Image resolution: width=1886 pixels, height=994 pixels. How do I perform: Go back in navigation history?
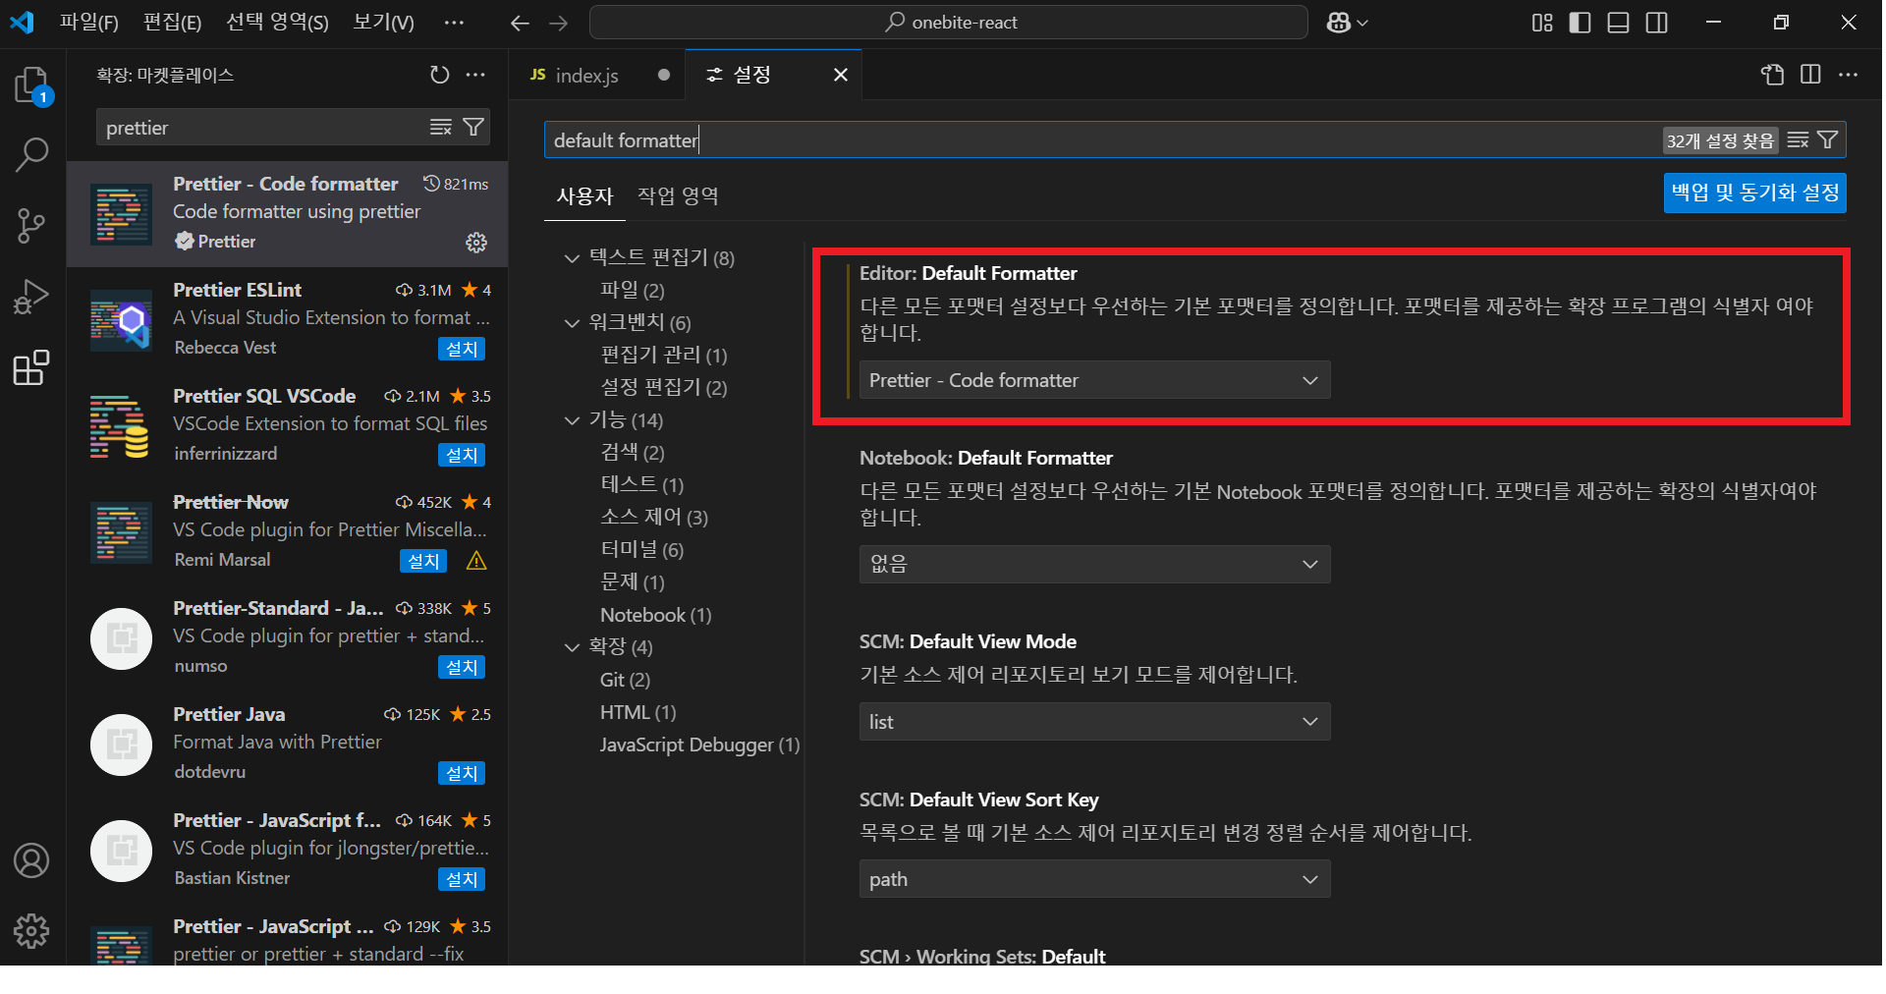[x=520, y=23]
